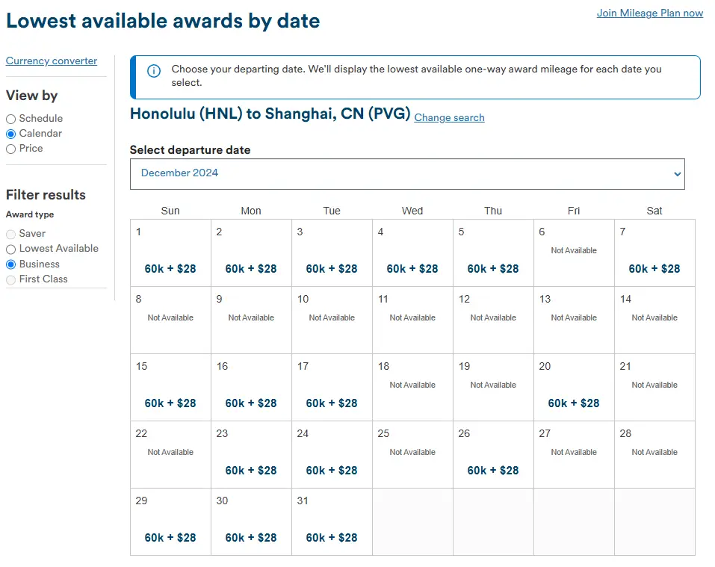Select December 31 award for 60k + $28

click(x=332, y=537)
